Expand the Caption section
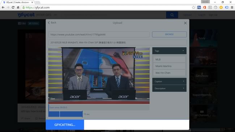The width and height of the screenshot is (235, 132). click(x=169, y=81)
